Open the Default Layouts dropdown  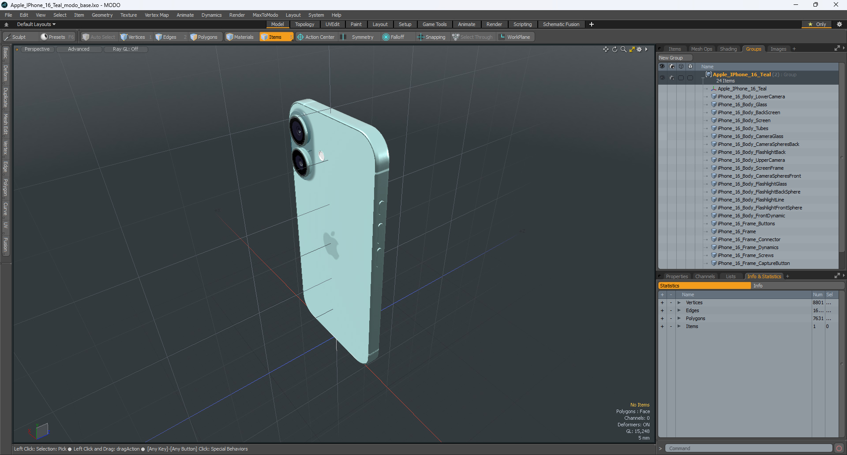coord(36,24)
